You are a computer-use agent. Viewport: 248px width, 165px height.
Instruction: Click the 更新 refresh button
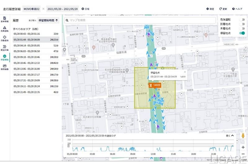223,9
